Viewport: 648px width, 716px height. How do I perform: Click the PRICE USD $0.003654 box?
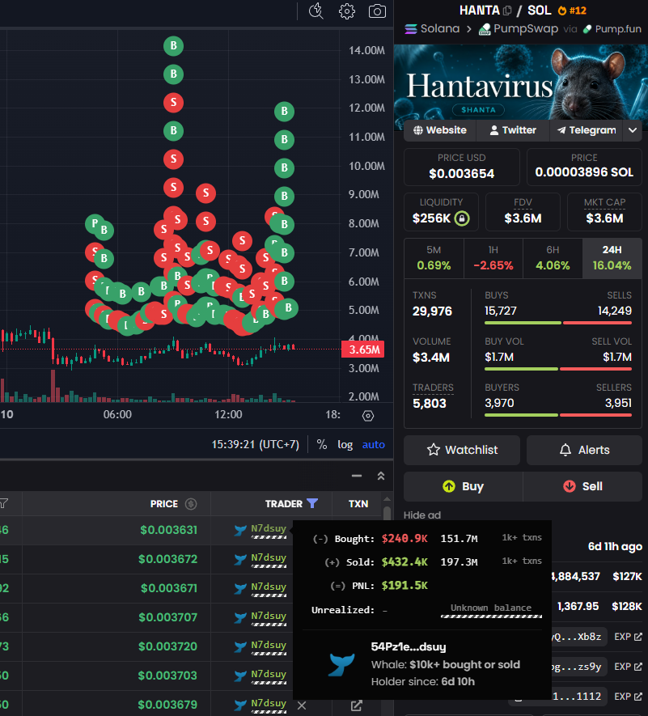pos(462,167)
